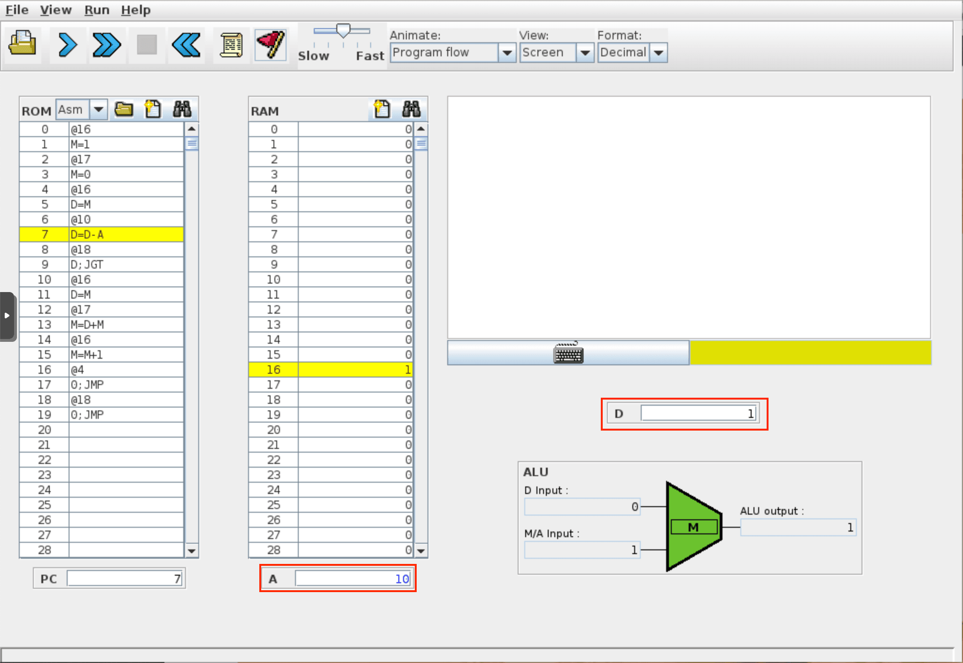Open the Animate Program flow dropdown

pos(507,53)
